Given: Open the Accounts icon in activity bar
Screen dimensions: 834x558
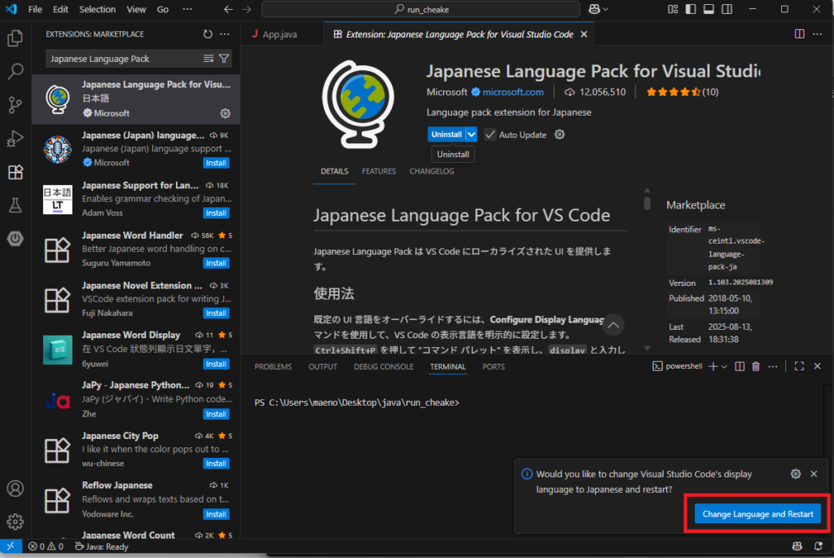Looking at the screenshot, I should (15, 488).
